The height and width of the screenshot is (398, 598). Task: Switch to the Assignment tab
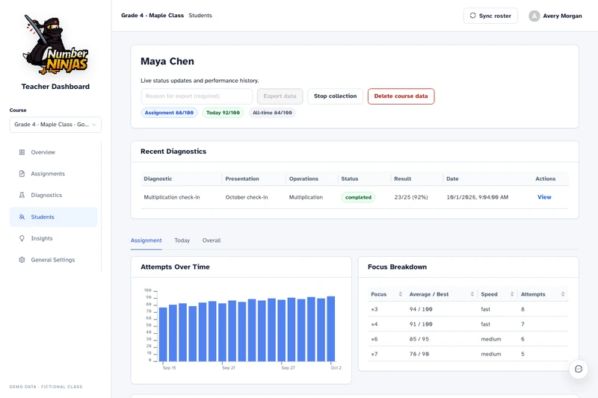pyautogui.click(x=146, y=240)
